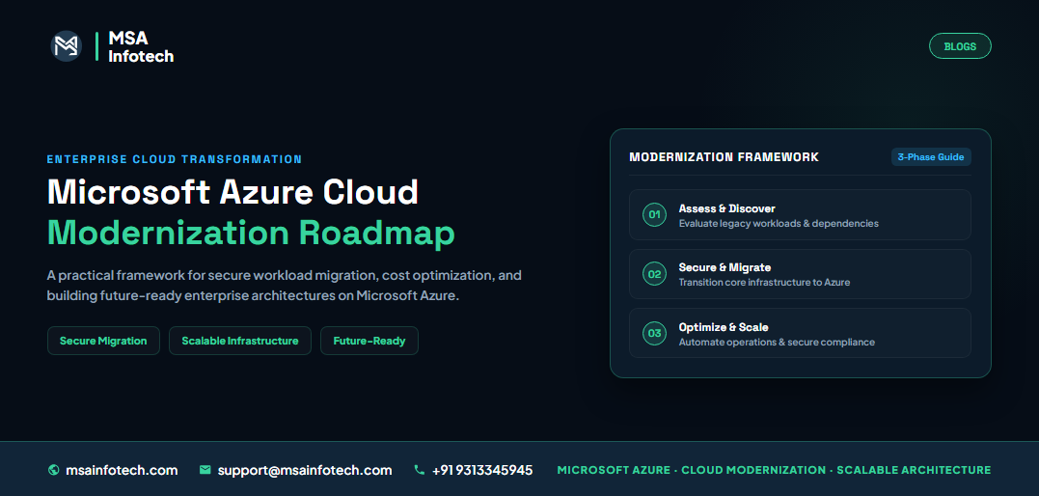Click the phone icon in the footer
This screenshot has width=1039, height=496.
coord(419,470)
